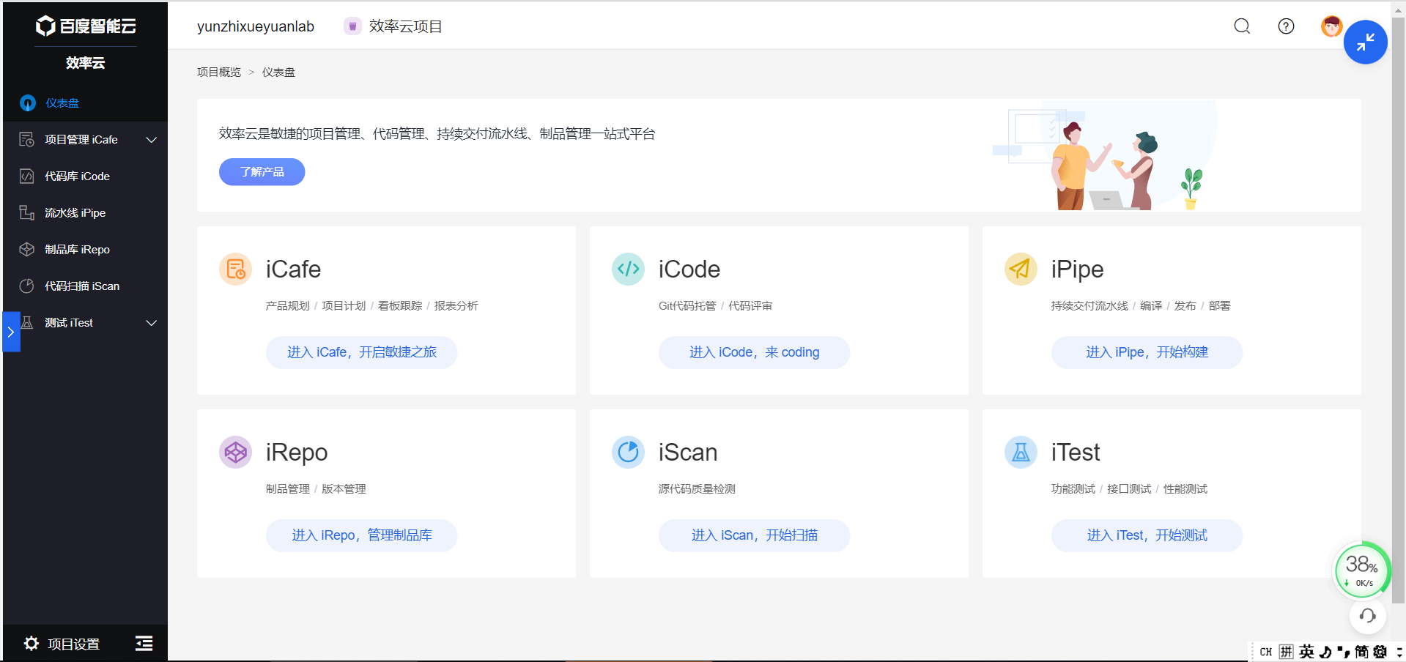The image size is (1406, 662).
Task: Click the blue iTest flask card icon
Action: 1021,453
